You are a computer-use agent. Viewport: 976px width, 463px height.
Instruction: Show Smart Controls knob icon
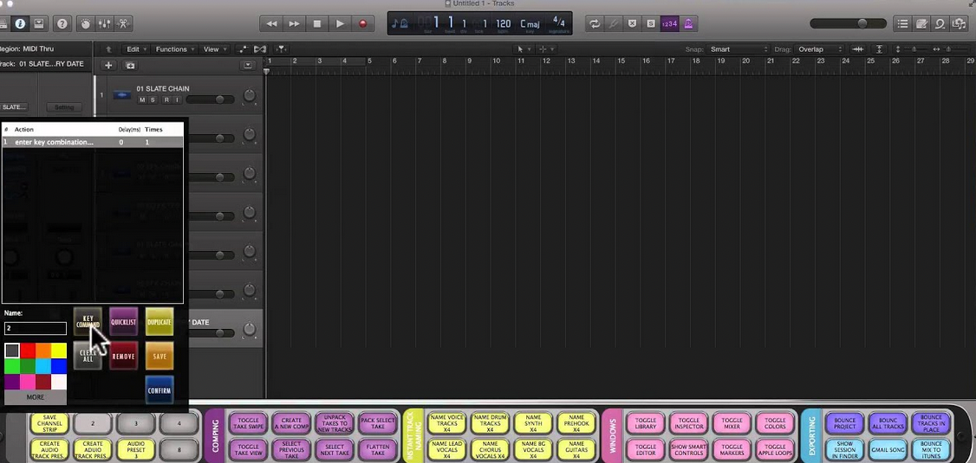(x=87, y=23)
